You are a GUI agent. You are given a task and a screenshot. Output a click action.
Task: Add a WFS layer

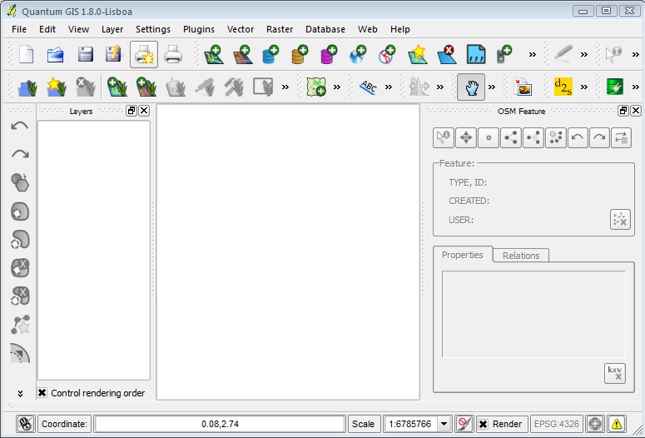pyautogui.click(x=387, y=54)
